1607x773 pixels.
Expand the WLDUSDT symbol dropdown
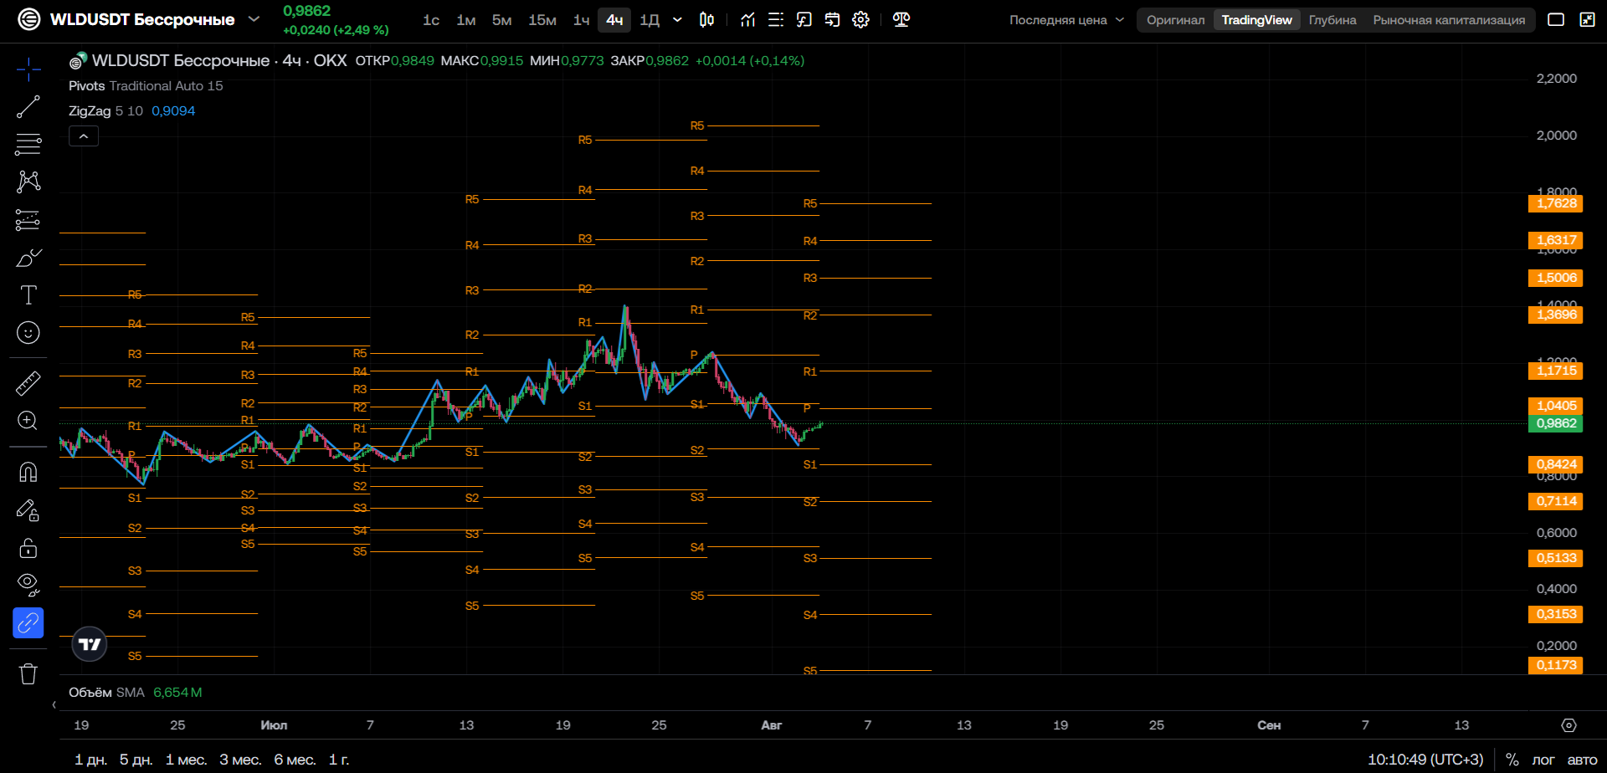254,19
